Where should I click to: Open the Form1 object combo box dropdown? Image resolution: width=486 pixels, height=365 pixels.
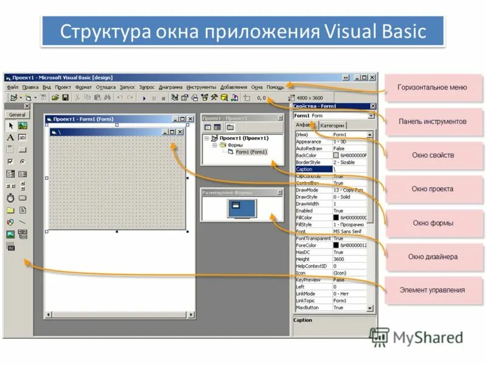[x=371, y=116]
